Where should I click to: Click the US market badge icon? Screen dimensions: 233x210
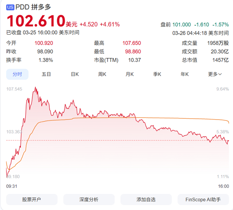coord(10,7)
